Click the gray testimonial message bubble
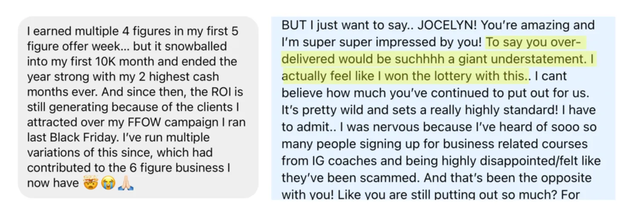 (x=138, y=107)
